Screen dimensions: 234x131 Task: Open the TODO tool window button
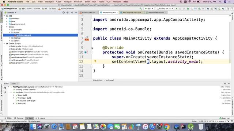click(8, 118)
